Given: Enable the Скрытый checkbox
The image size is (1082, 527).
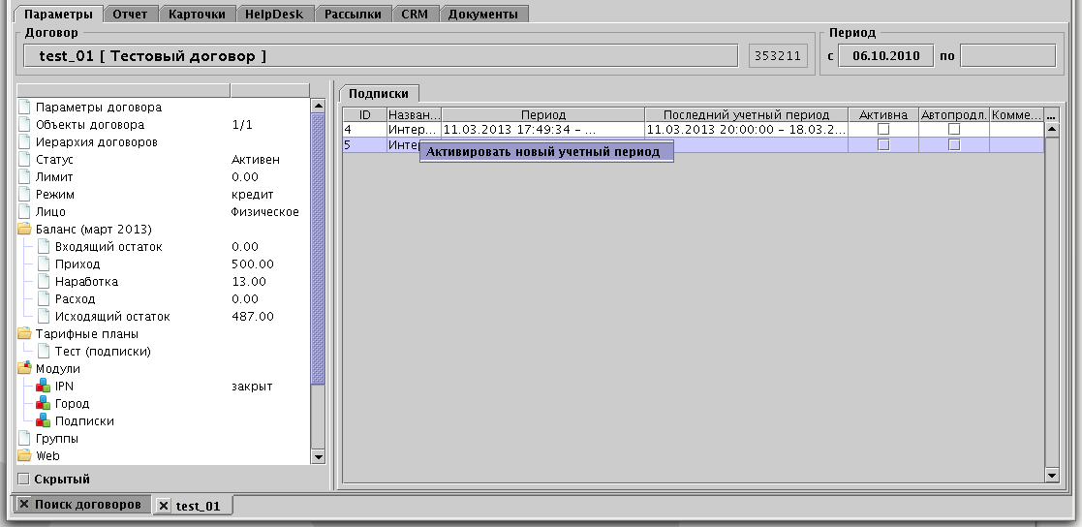Looking at the screenshot, I should point(24,480).
